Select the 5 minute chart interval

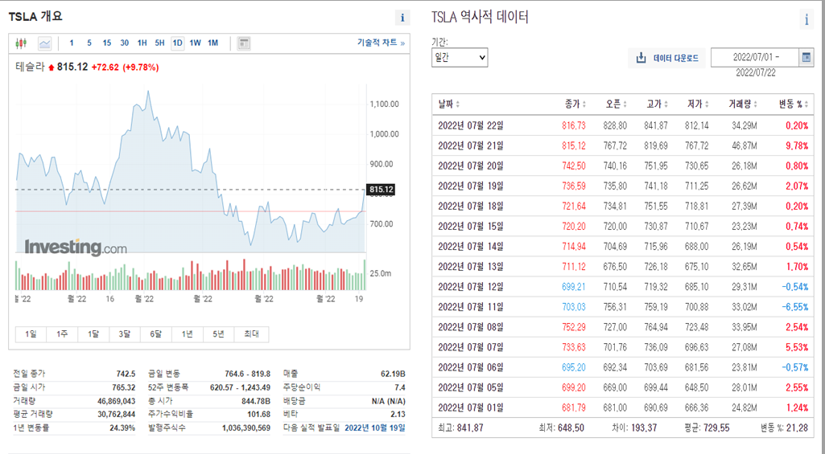(x=89, y=43)
